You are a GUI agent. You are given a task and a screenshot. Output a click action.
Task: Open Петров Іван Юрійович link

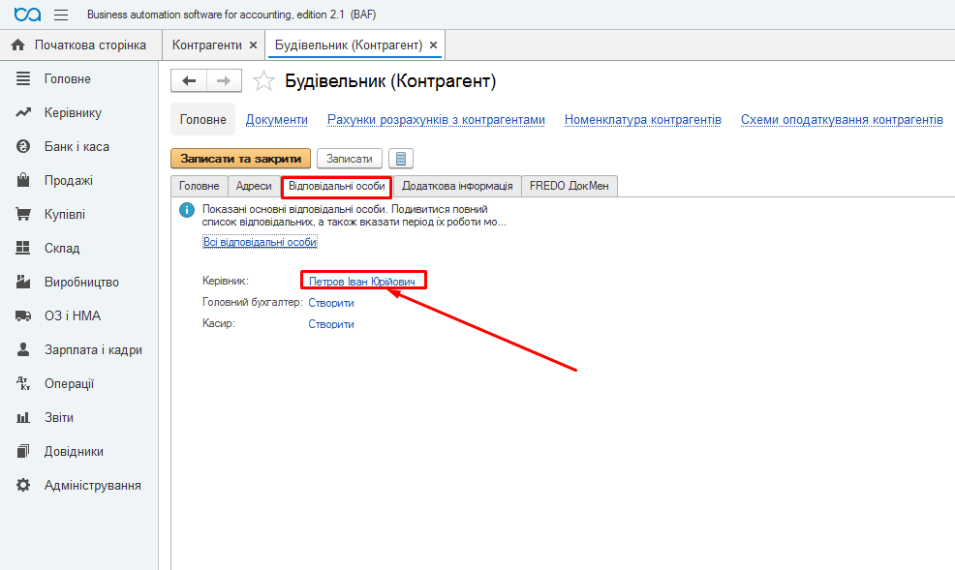(362, 282)
